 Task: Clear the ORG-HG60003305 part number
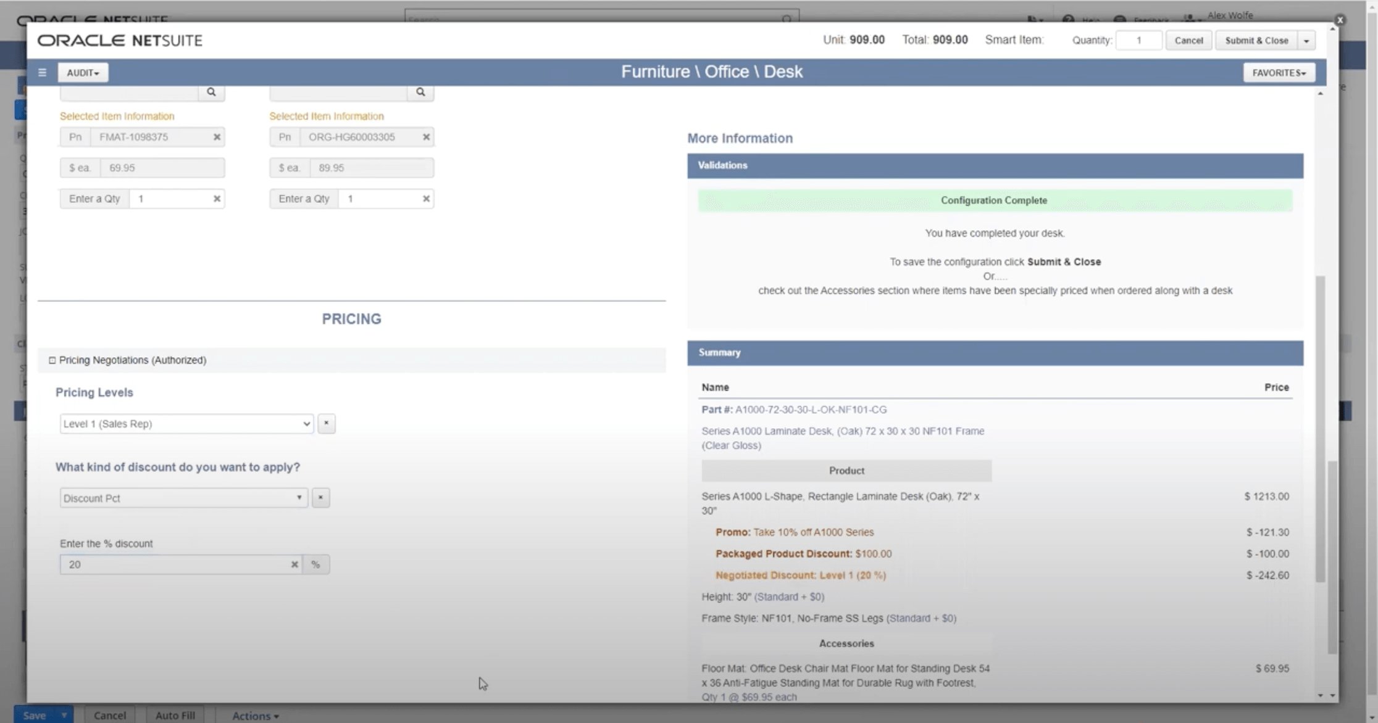pyautogui.click(x=426, y=137)
